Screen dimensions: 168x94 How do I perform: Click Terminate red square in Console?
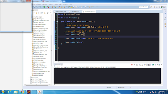pos(132,65)
